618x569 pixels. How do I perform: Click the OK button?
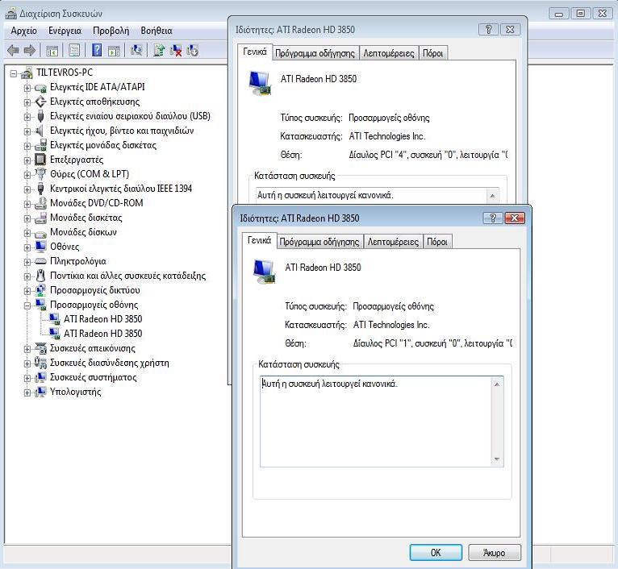(x=436, y=552)
